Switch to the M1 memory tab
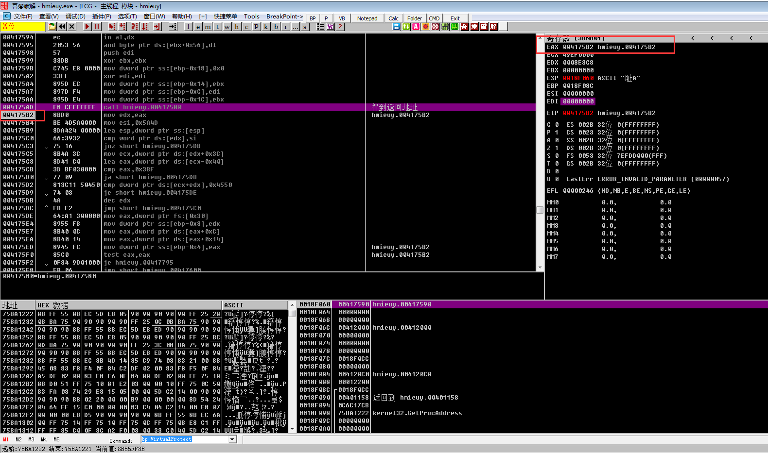The width and height of the screenshot is (768, 453). coord(6,439)
